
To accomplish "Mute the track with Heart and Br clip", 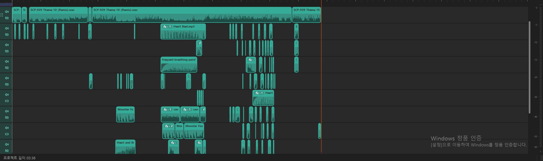I will click(7, 144).
